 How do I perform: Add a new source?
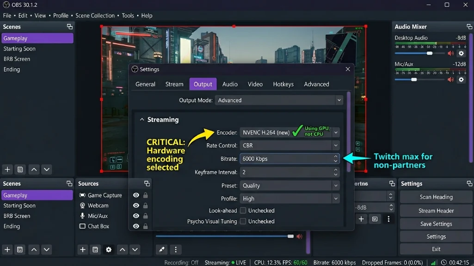(x=82, y=250)
